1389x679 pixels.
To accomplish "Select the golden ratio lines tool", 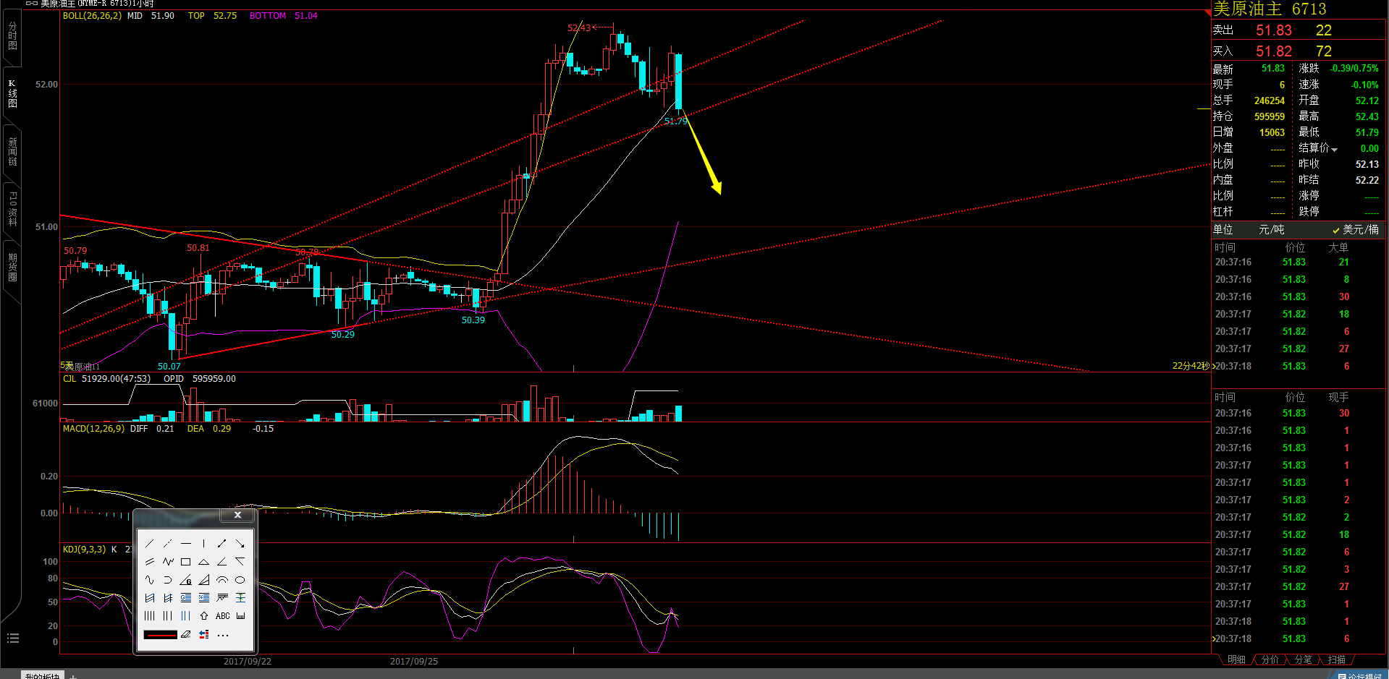I will (186, 597).
